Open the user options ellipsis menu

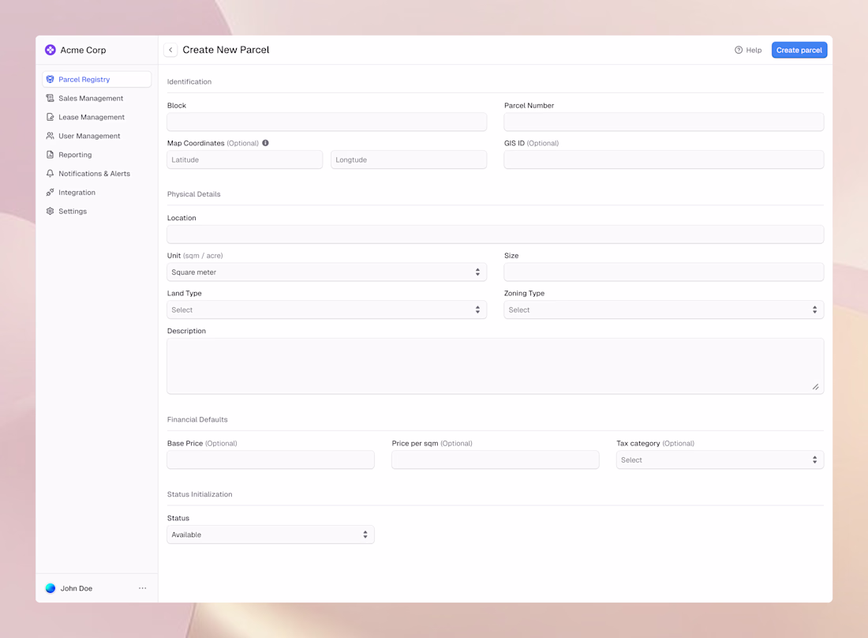pos(142,588)
